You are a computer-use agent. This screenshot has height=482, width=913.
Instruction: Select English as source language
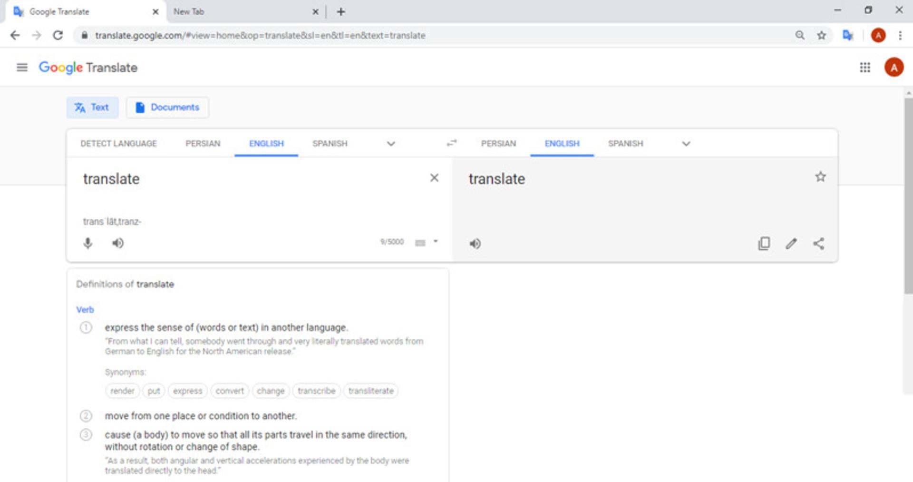266,144
